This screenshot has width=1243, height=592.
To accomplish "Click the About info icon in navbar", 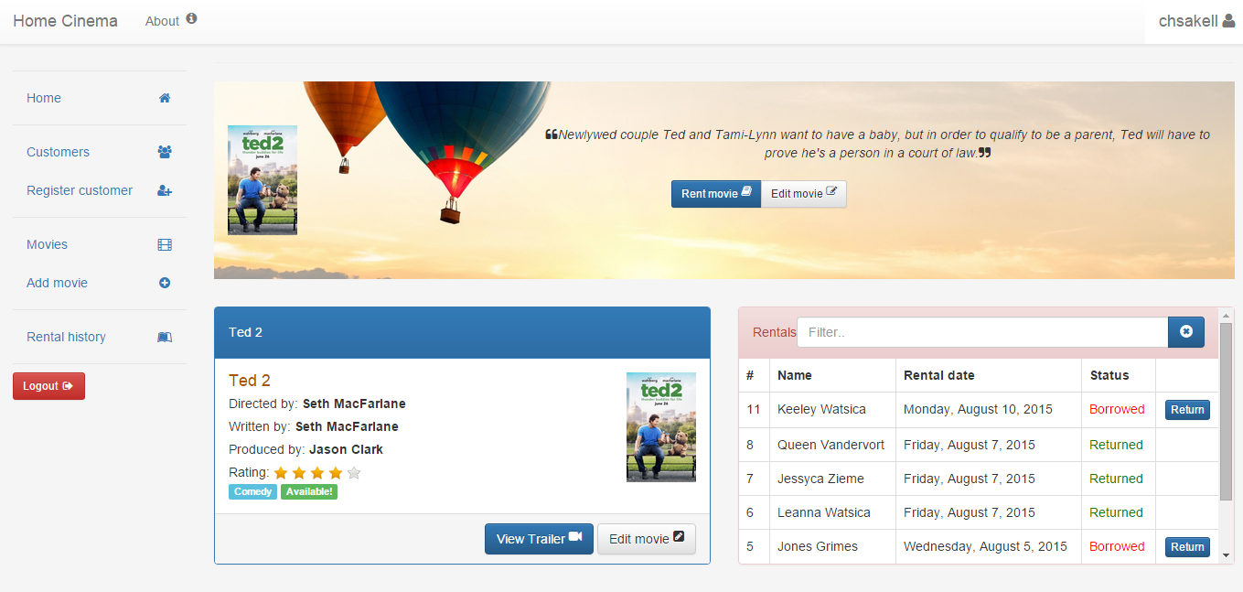I will click(x=191, y=19).
